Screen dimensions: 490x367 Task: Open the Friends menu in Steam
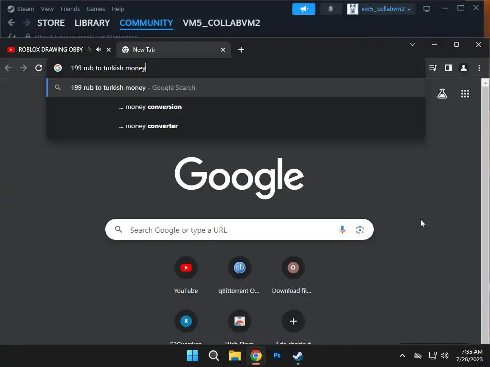[70, 9]
